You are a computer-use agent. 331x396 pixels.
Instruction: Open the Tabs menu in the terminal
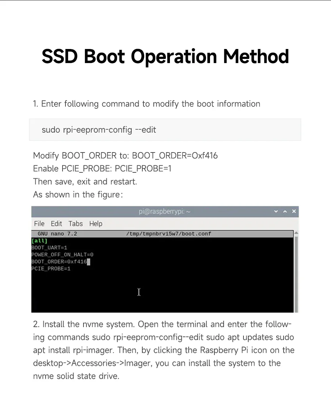coord(75,224)
